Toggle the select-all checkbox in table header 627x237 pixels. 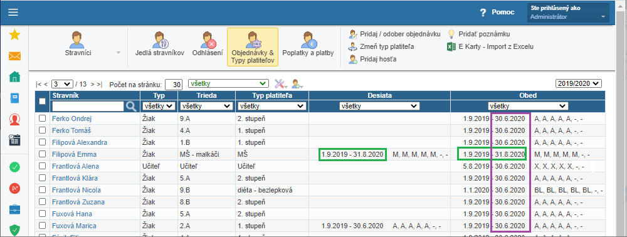coord(43,101)
